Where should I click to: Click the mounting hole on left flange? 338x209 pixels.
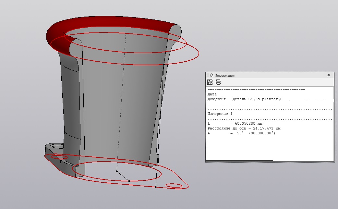(x=59, y=157)
